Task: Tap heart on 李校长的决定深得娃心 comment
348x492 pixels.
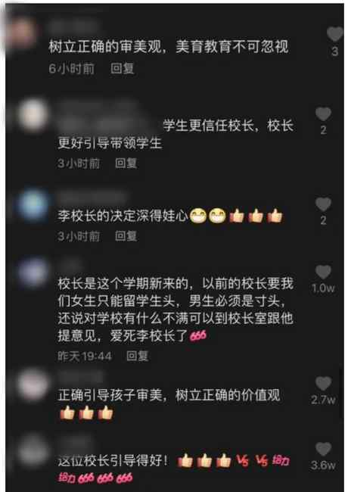Action: 323,204
